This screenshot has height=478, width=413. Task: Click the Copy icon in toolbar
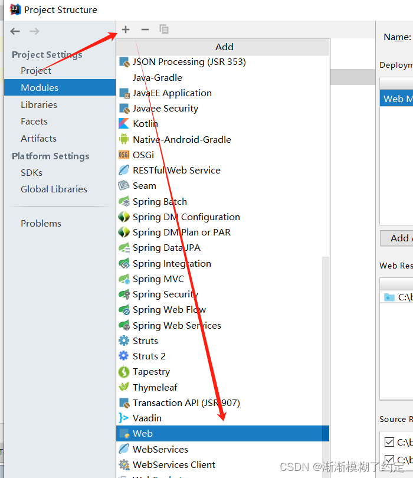(164, 30)
